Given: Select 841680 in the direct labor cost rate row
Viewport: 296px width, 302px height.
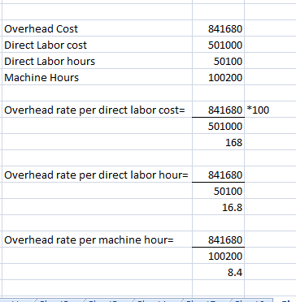Looking at the screenshot, I should point(218,110).
